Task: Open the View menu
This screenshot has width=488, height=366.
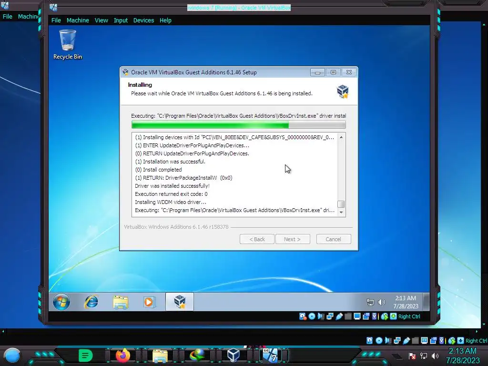Action: [x=102, y=20]
